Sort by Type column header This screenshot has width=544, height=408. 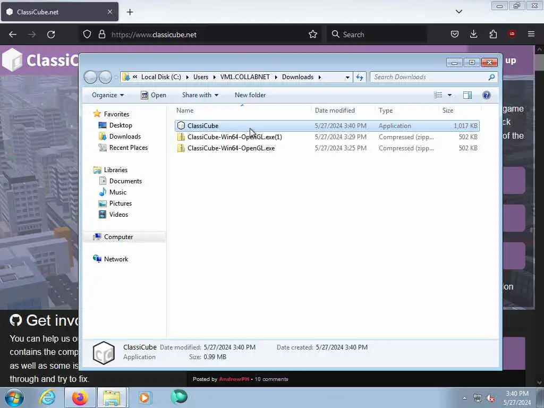406,110
